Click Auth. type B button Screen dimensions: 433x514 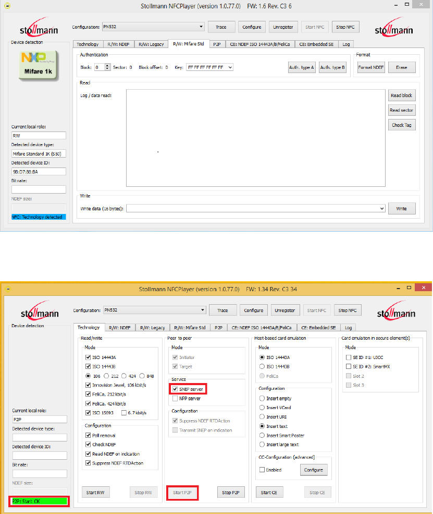coord(332,67)
